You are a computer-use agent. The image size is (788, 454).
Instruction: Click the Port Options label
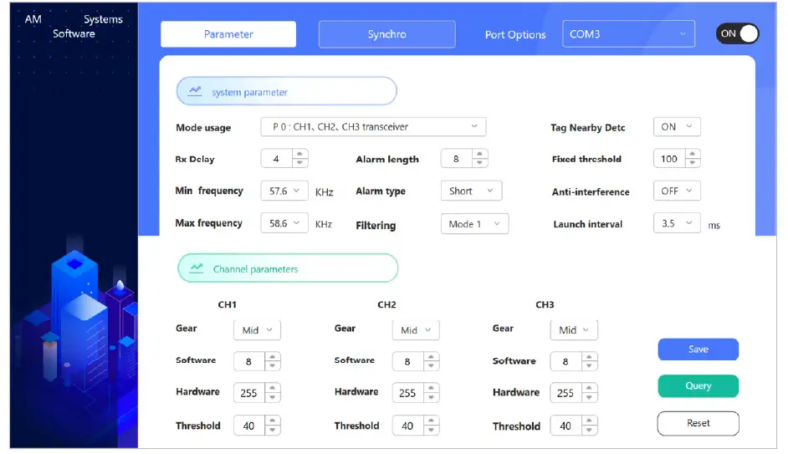[515, 34]
